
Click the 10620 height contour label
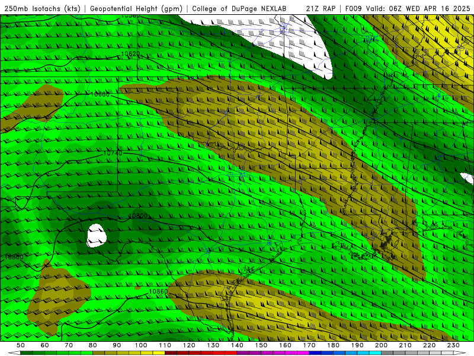pyautogui.click(x=130, y=54)
